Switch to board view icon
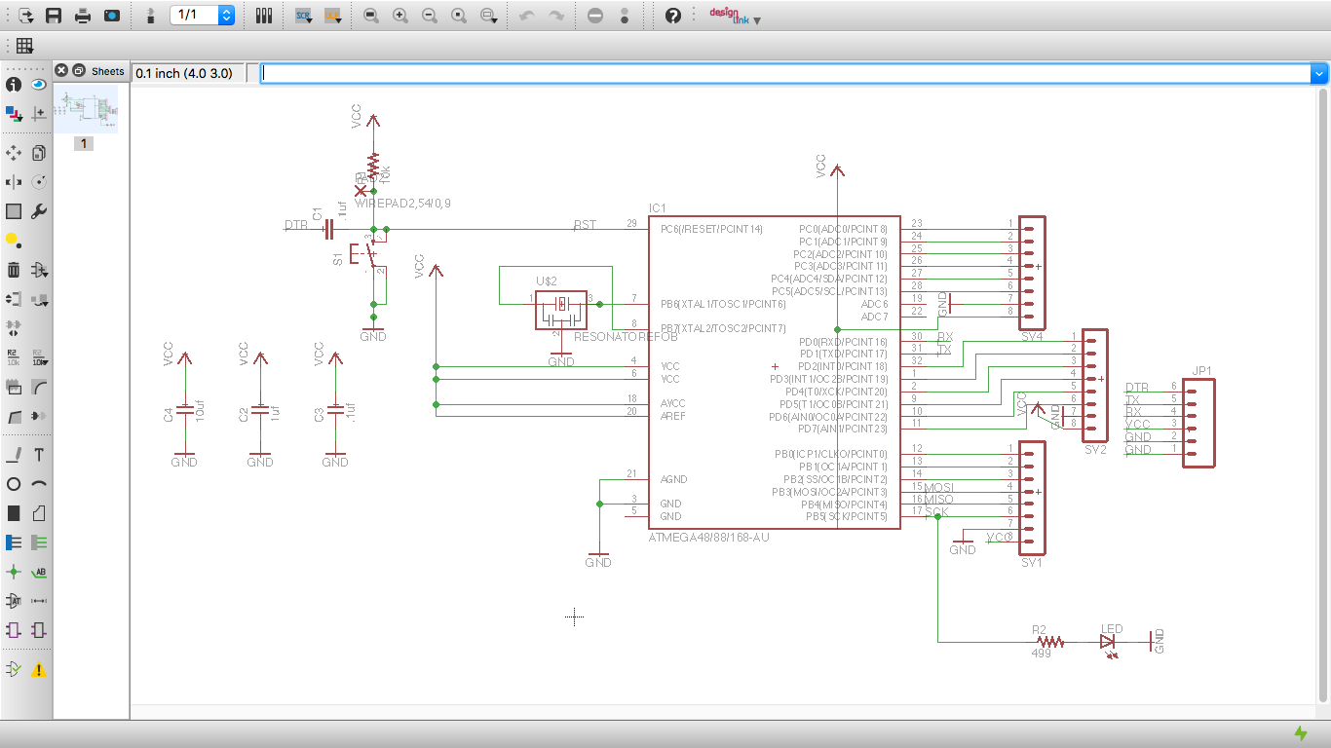The image size is (1331, 748). [x=149, y=16]
